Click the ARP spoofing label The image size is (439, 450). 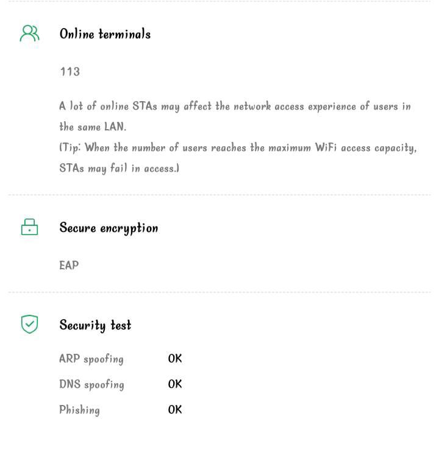[91, 359]
